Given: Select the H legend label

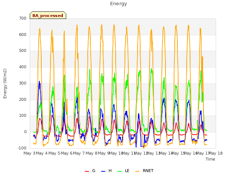Looking at the screenshot, I should click(110, 171).
